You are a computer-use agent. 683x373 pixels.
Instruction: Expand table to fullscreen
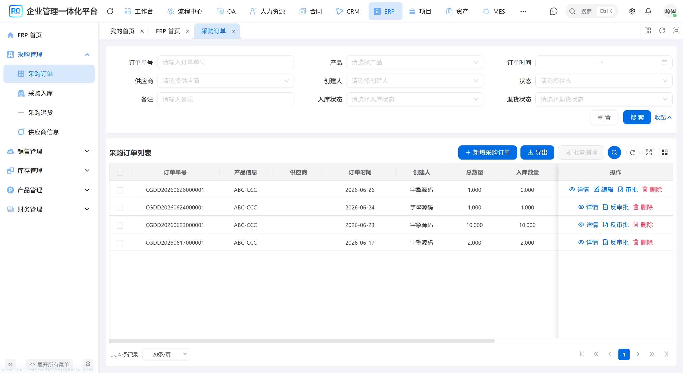click(x=649, y=152)
